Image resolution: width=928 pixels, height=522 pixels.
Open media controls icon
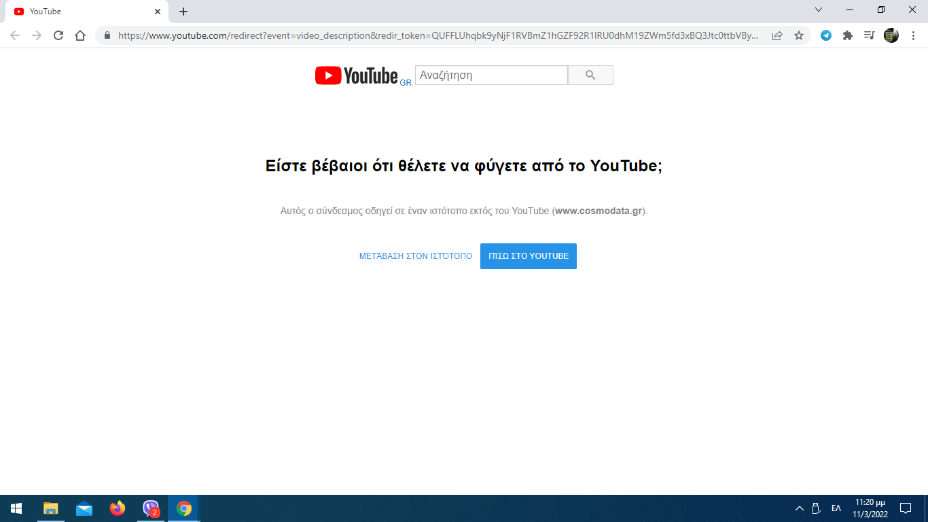coord(870,35)
